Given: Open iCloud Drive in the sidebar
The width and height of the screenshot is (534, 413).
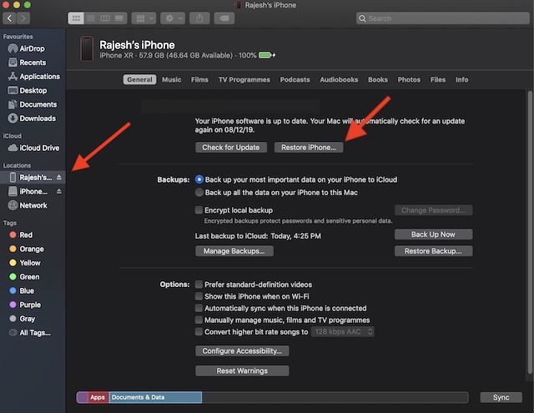Looking at the screenshot, I should coord(33,149).
